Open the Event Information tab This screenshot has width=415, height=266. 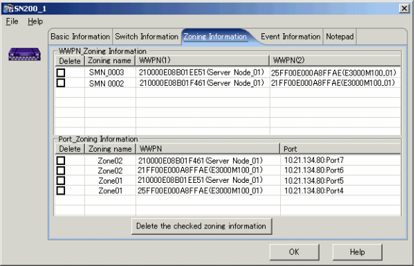[x=290, y=37]
